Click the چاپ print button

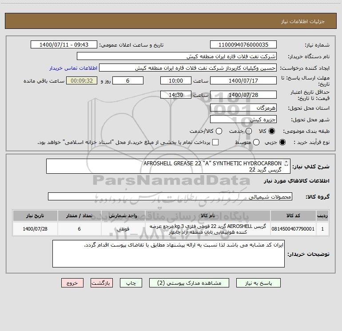click(x=131, y=283)
